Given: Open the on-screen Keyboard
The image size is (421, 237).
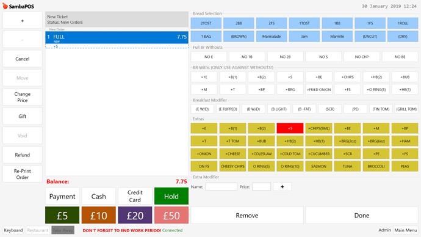Looking at the screenshot, I should click(13, 230).
